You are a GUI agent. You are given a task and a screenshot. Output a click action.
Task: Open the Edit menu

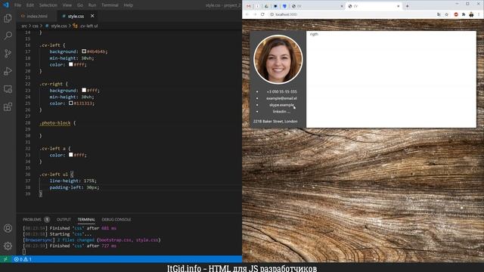click(x=30, y=5)
